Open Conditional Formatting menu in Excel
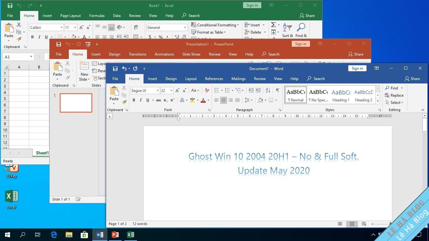Viewport: 429px width, 241px height. click(x=215, y=25)
